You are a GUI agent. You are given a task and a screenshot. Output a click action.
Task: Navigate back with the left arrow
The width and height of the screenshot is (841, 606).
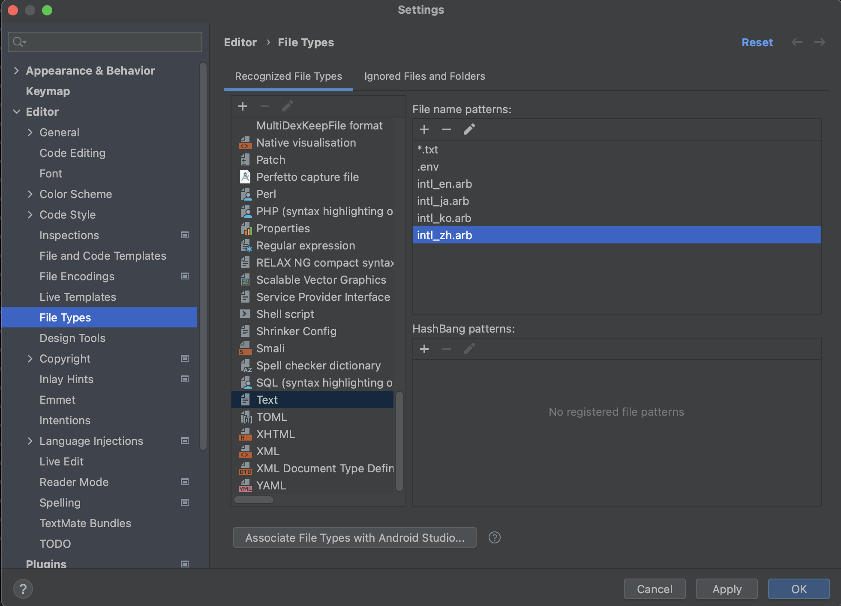(796, 42)
